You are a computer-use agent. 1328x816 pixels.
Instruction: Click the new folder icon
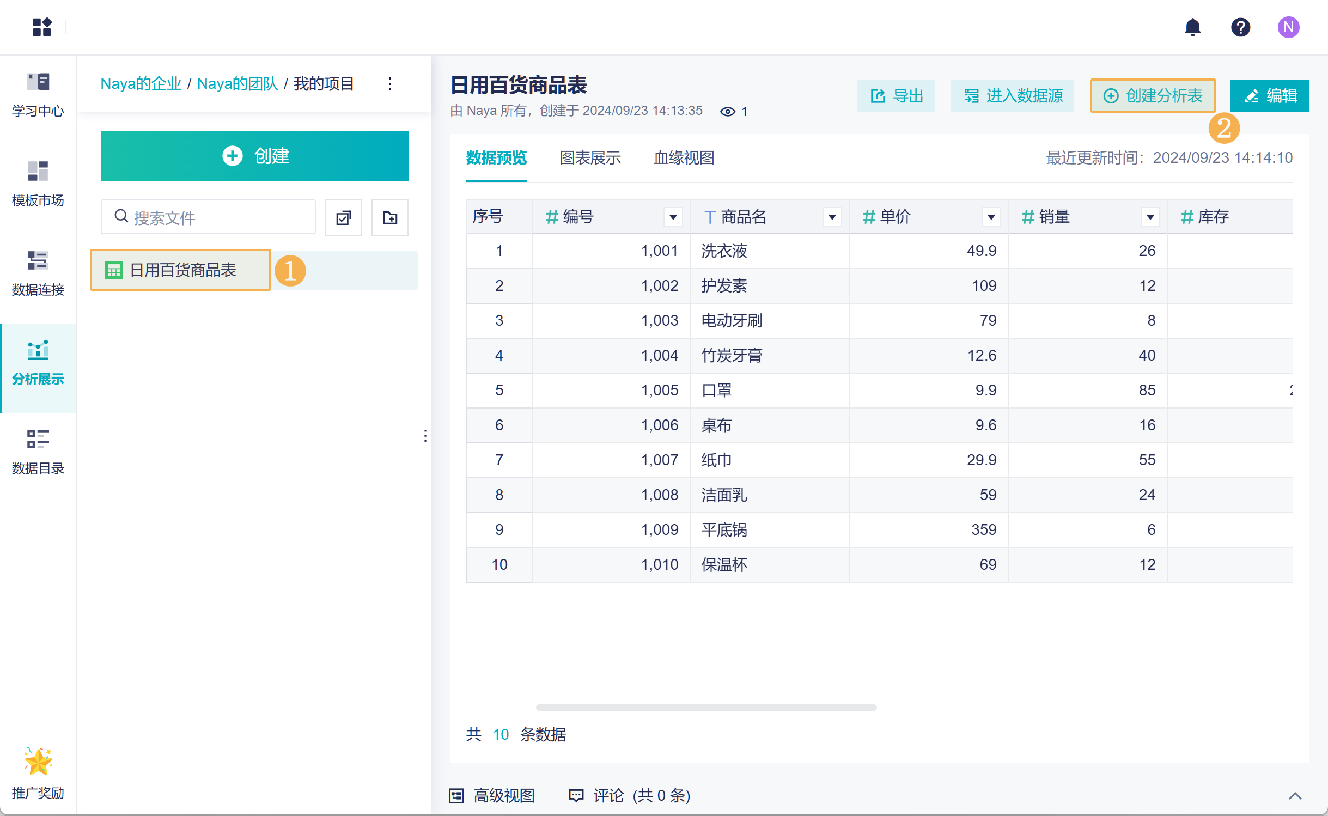[389, 218]
